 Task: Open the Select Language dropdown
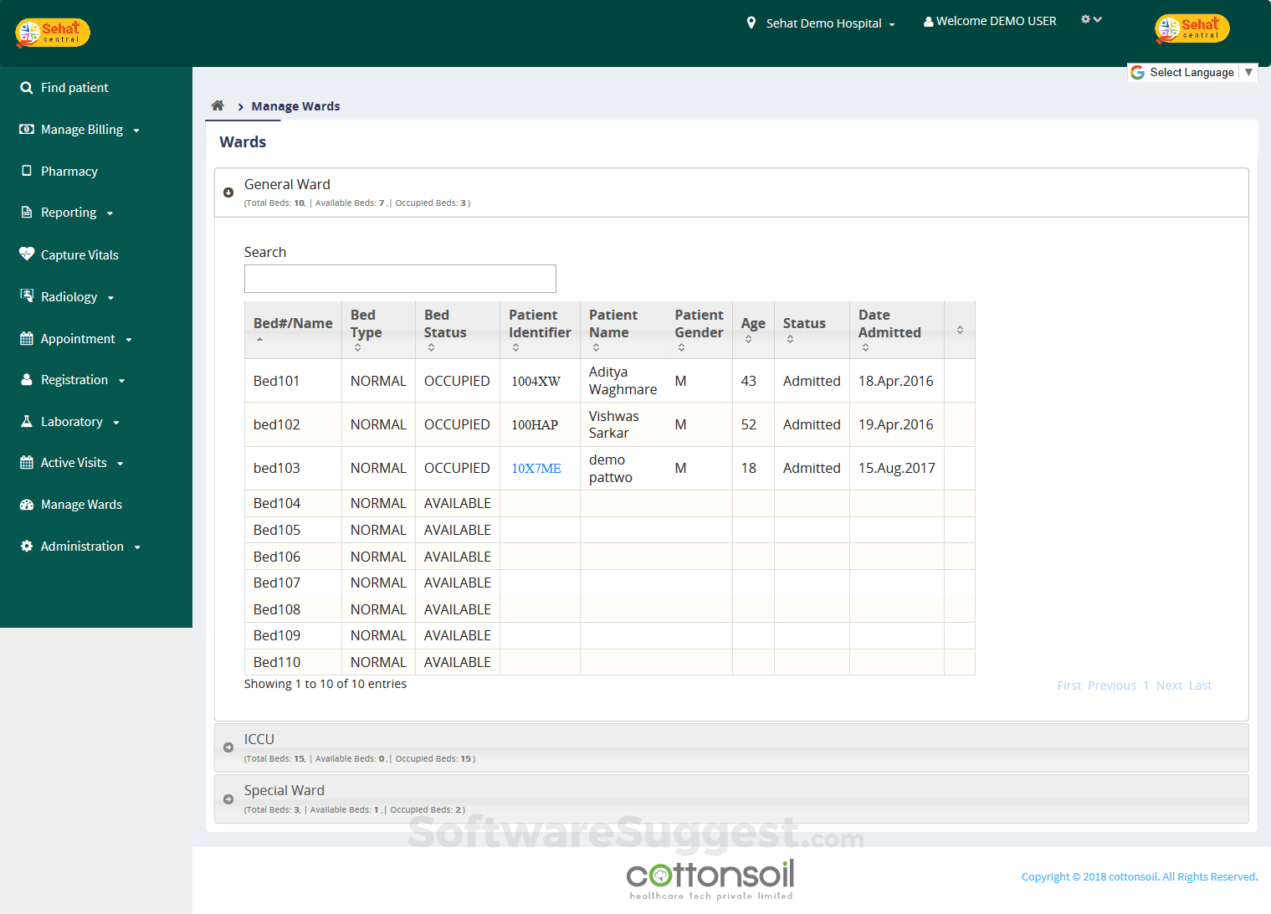(1192, 73)
